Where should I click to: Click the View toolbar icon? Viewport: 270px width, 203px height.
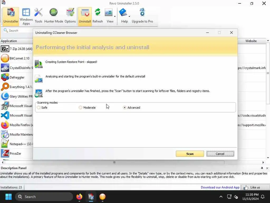[109, 16]
